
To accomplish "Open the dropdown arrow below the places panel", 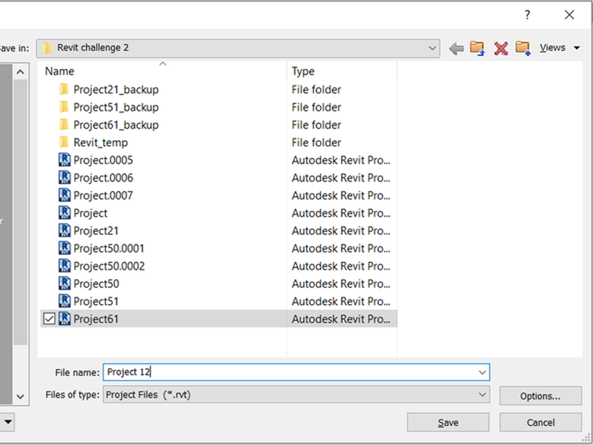I will point(8,421).
